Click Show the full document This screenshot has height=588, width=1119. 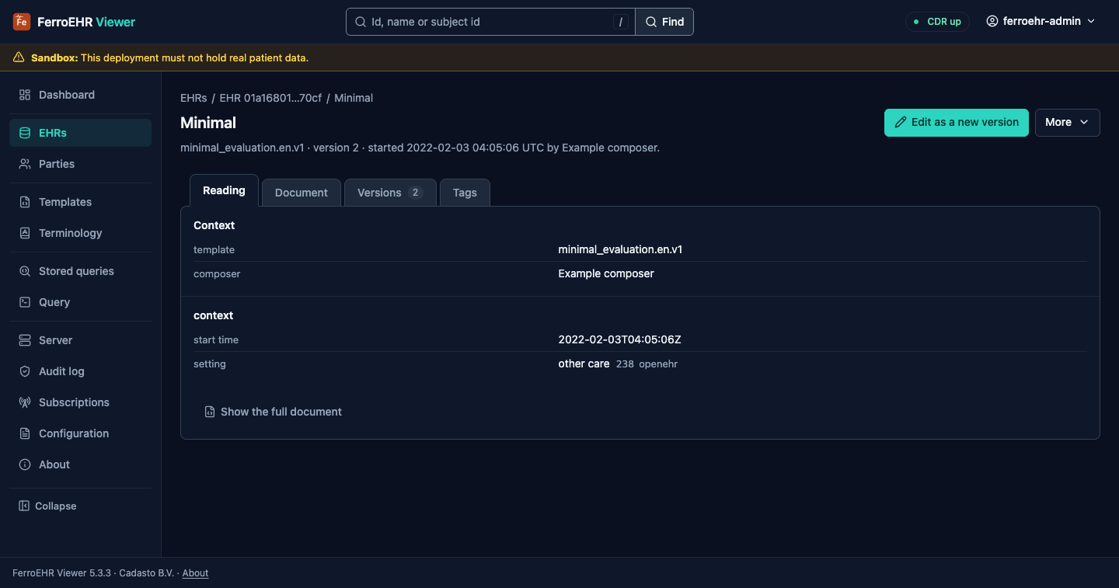point(273,412)
